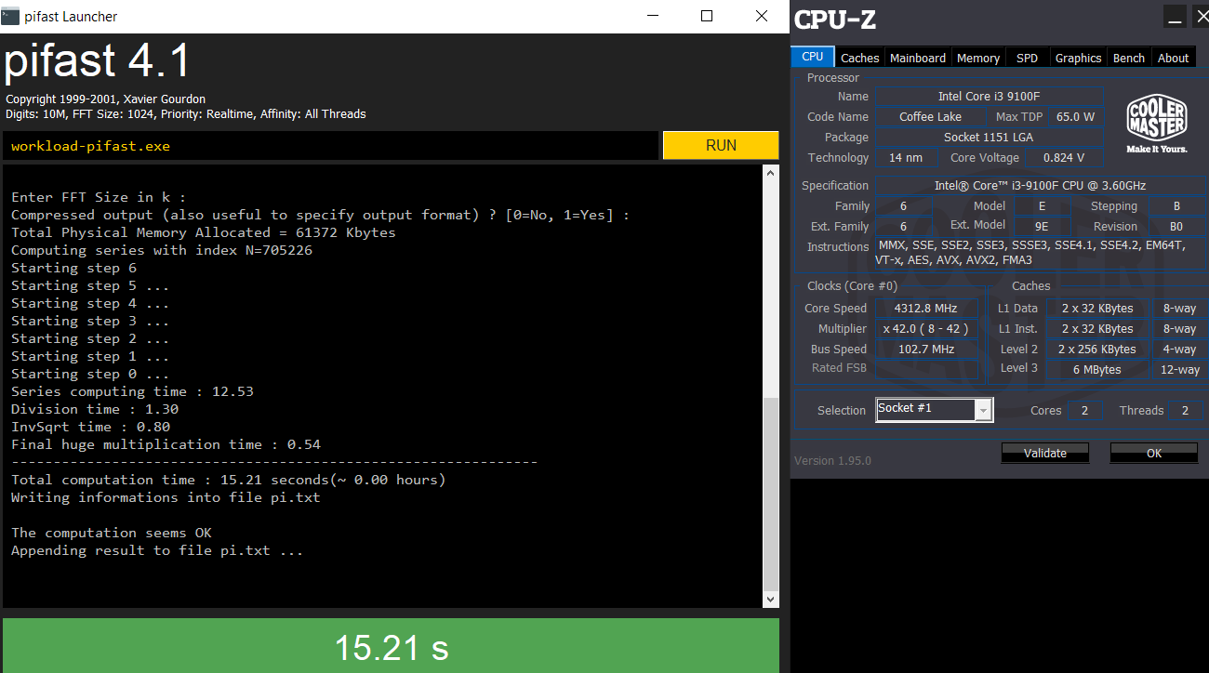Image resolution: width=1209 pixels, height=673 pixels.
Task: Click the 2 x 256 KBytes Level 2 value
Action: click(x=1097, y=350)
